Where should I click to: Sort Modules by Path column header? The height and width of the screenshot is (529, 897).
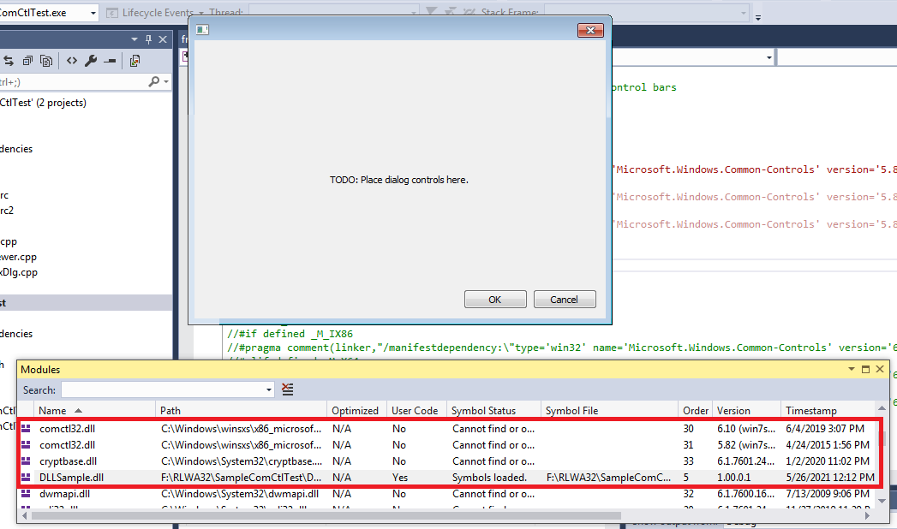pyautogui.click(x=241, y=411)
